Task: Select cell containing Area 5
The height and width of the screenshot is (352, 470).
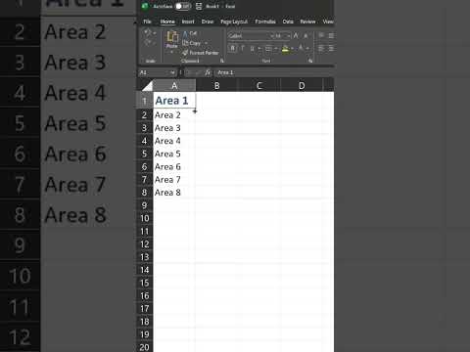Action: (174, 154)
